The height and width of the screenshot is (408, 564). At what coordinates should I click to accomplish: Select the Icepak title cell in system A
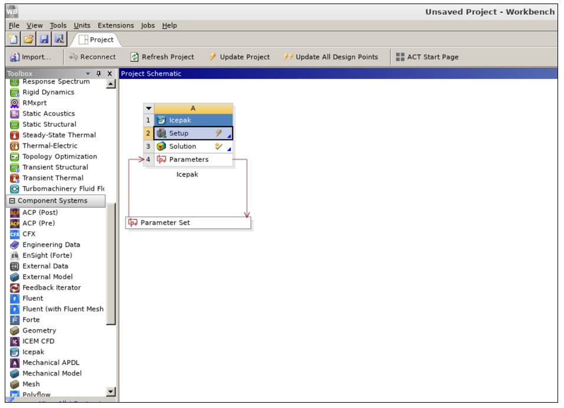coord(194,120)
